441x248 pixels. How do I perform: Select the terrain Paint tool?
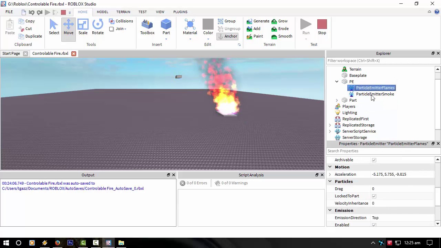pos(255,36)
